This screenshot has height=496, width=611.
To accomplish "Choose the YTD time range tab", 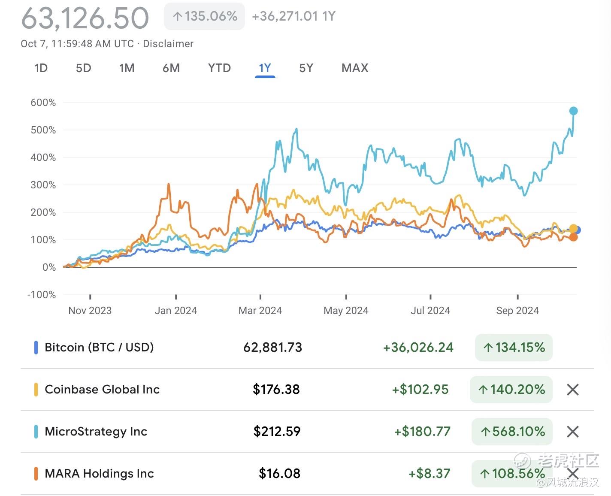I will (x=219, y=68).
